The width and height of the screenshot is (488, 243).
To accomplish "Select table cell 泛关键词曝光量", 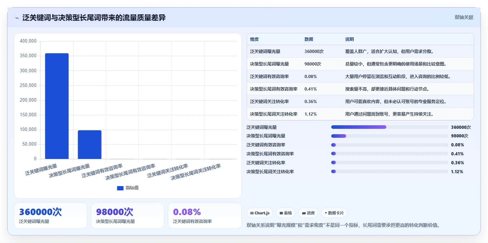I will [x=265, y=52].
